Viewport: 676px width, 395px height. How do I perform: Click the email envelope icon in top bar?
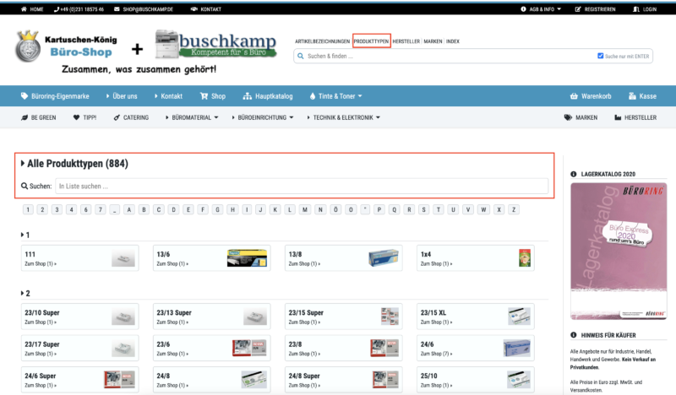coord(117,9)
